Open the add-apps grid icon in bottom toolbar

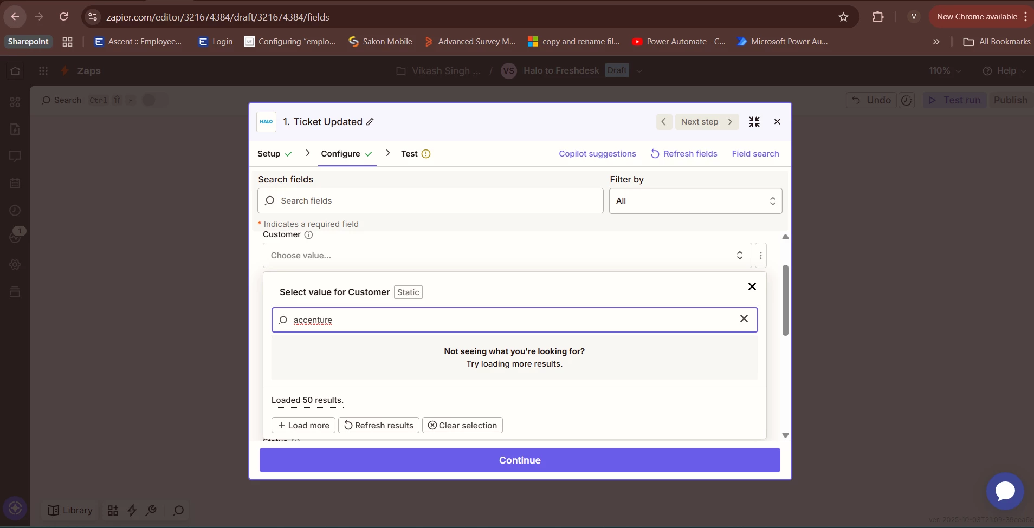click(113, 510)
